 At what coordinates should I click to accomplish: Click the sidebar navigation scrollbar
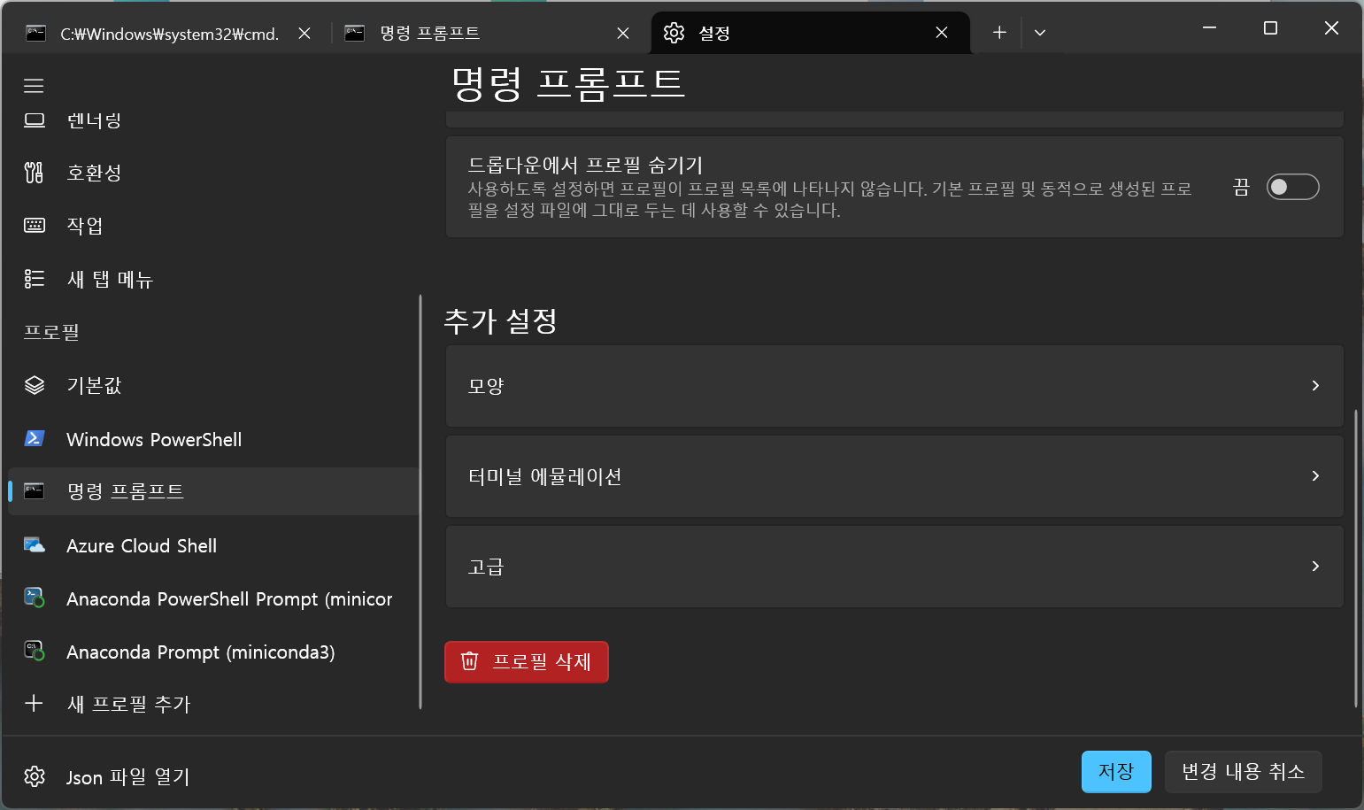point(420,502)
